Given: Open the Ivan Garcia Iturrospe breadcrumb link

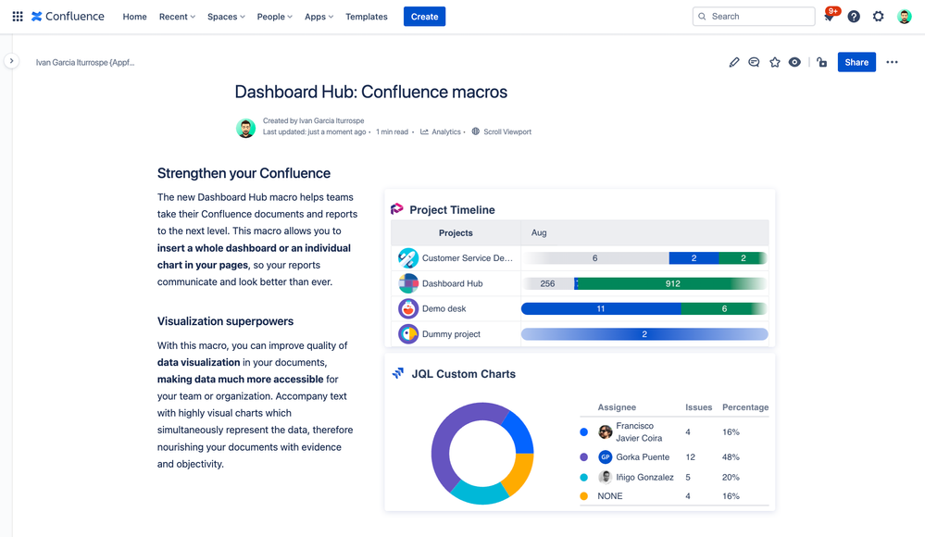Looking at the screenshot, I should pyautogui.click(x=85, y=63).
